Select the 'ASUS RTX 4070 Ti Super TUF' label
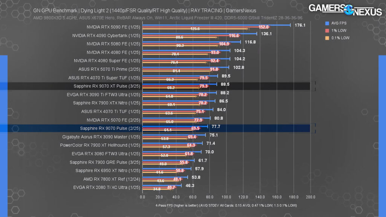The height and width of the screenshot is (217, 386). pyautogui.click(x=98, y=78)
